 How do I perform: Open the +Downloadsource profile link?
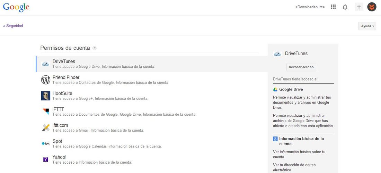point(310,7)
